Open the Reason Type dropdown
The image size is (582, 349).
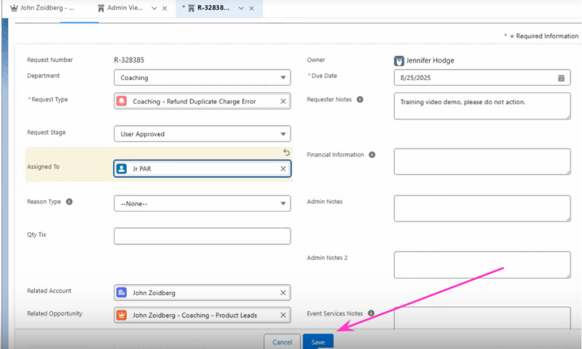pyautogui.click(x=202, y=204)
